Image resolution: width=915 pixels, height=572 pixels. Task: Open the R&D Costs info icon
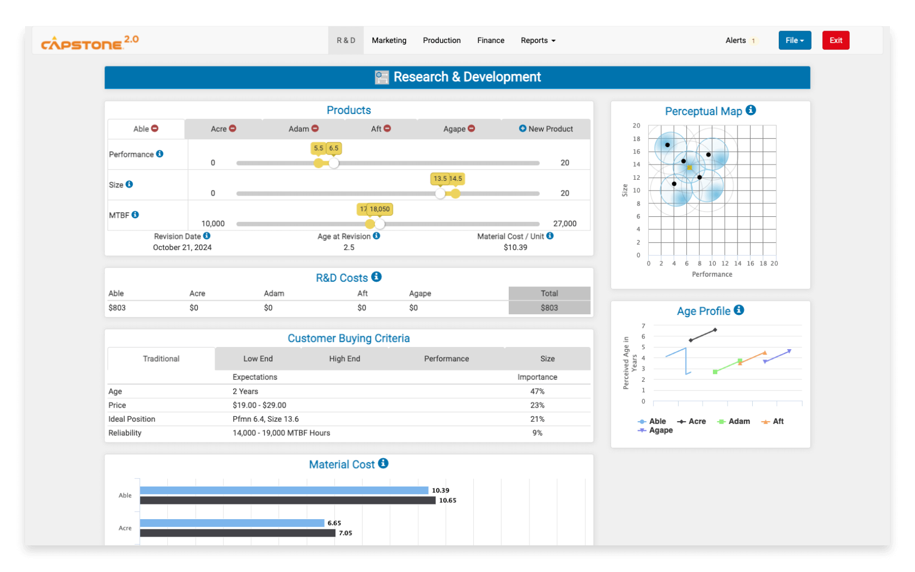click(377, 277)
